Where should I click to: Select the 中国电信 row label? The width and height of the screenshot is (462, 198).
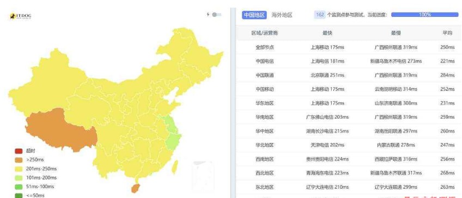(x=265, y=61)
